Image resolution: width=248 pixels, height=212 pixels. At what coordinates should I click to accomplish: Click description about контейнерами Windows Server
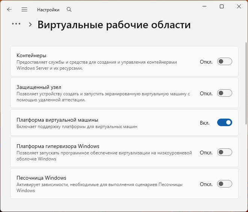click(97, 65)
